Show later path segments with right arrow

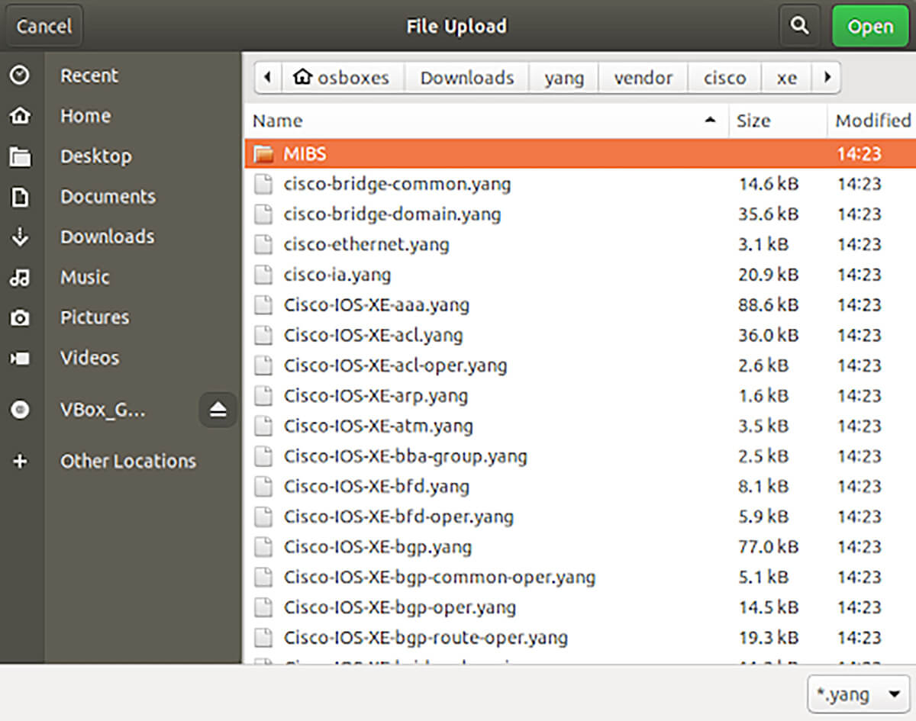[x=827, y=77]
